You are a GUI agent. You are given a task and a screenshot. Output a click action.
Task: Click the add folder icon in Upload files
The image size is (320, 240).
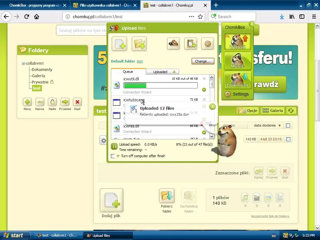[139, 44]
